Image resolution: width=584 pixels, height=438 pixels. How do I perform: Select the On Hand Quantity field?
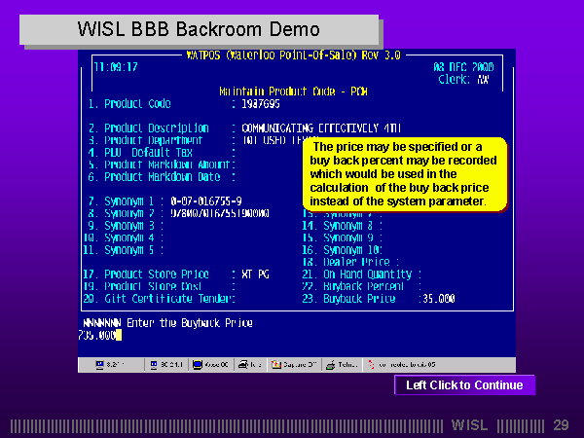tap(362, 274)
